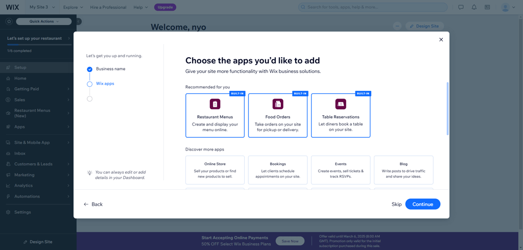Click the setup progress bar
The height and width of the screenshot is (250, 523).
tap(39, 44)
